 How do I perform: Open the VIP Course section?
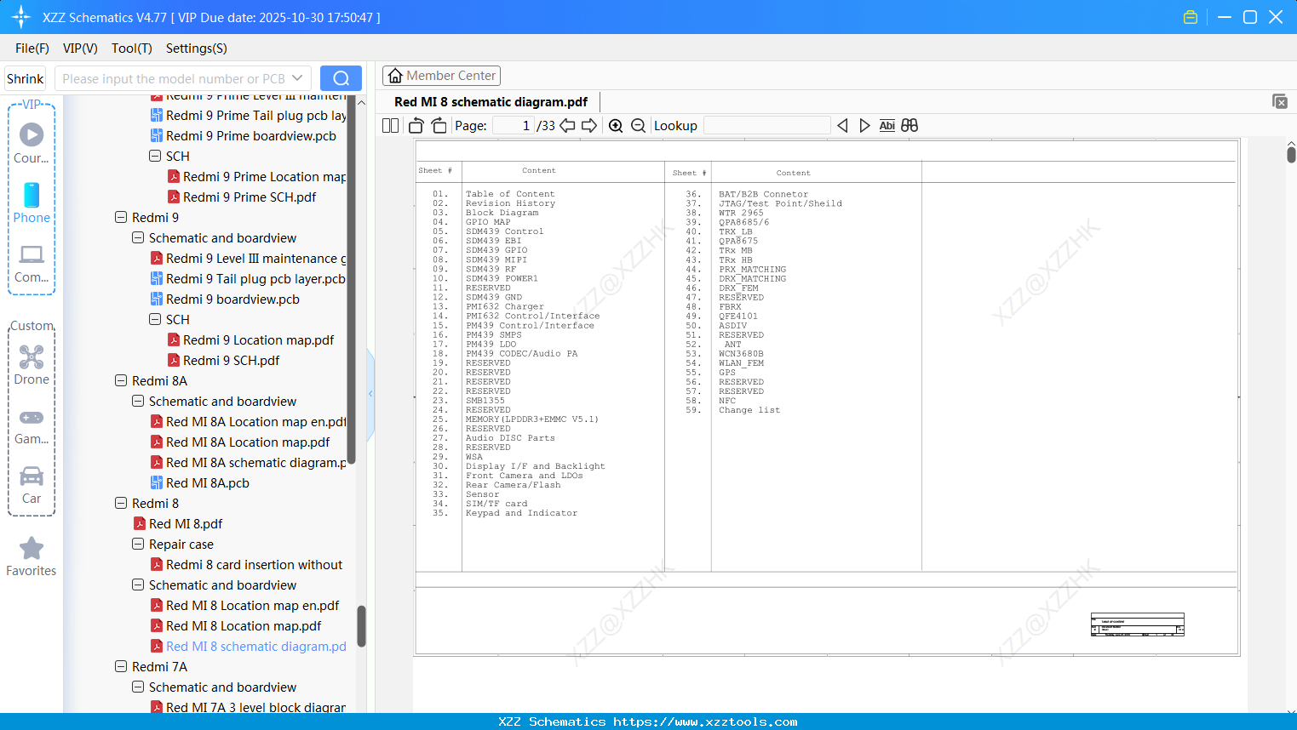[32, 143]
